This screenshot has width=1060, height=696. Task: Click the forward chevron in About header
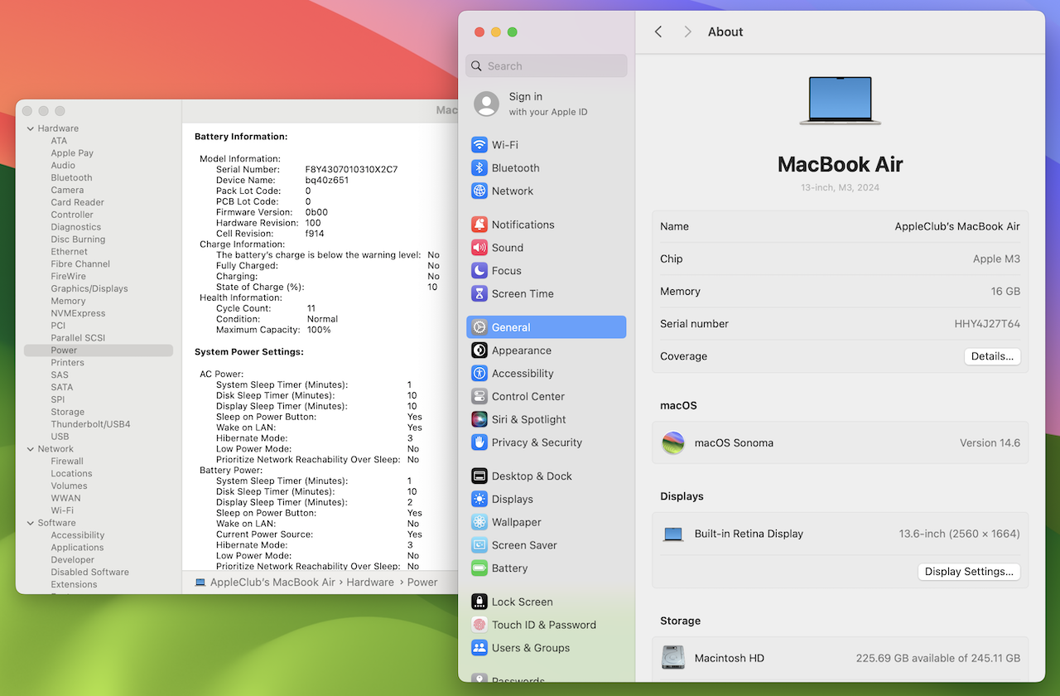coord(687,31)
